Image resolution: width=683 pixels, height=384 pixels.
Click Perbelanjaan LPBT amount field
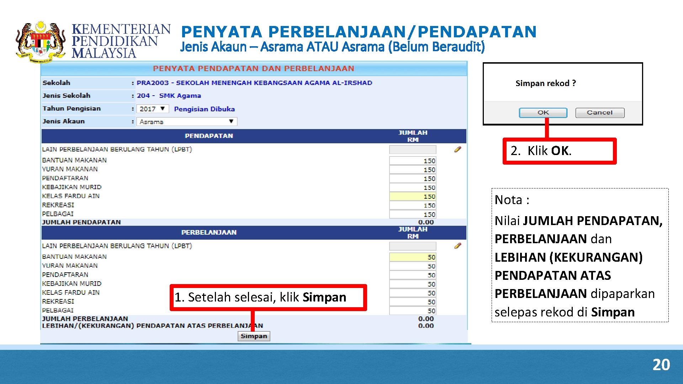tap(413, 246)
